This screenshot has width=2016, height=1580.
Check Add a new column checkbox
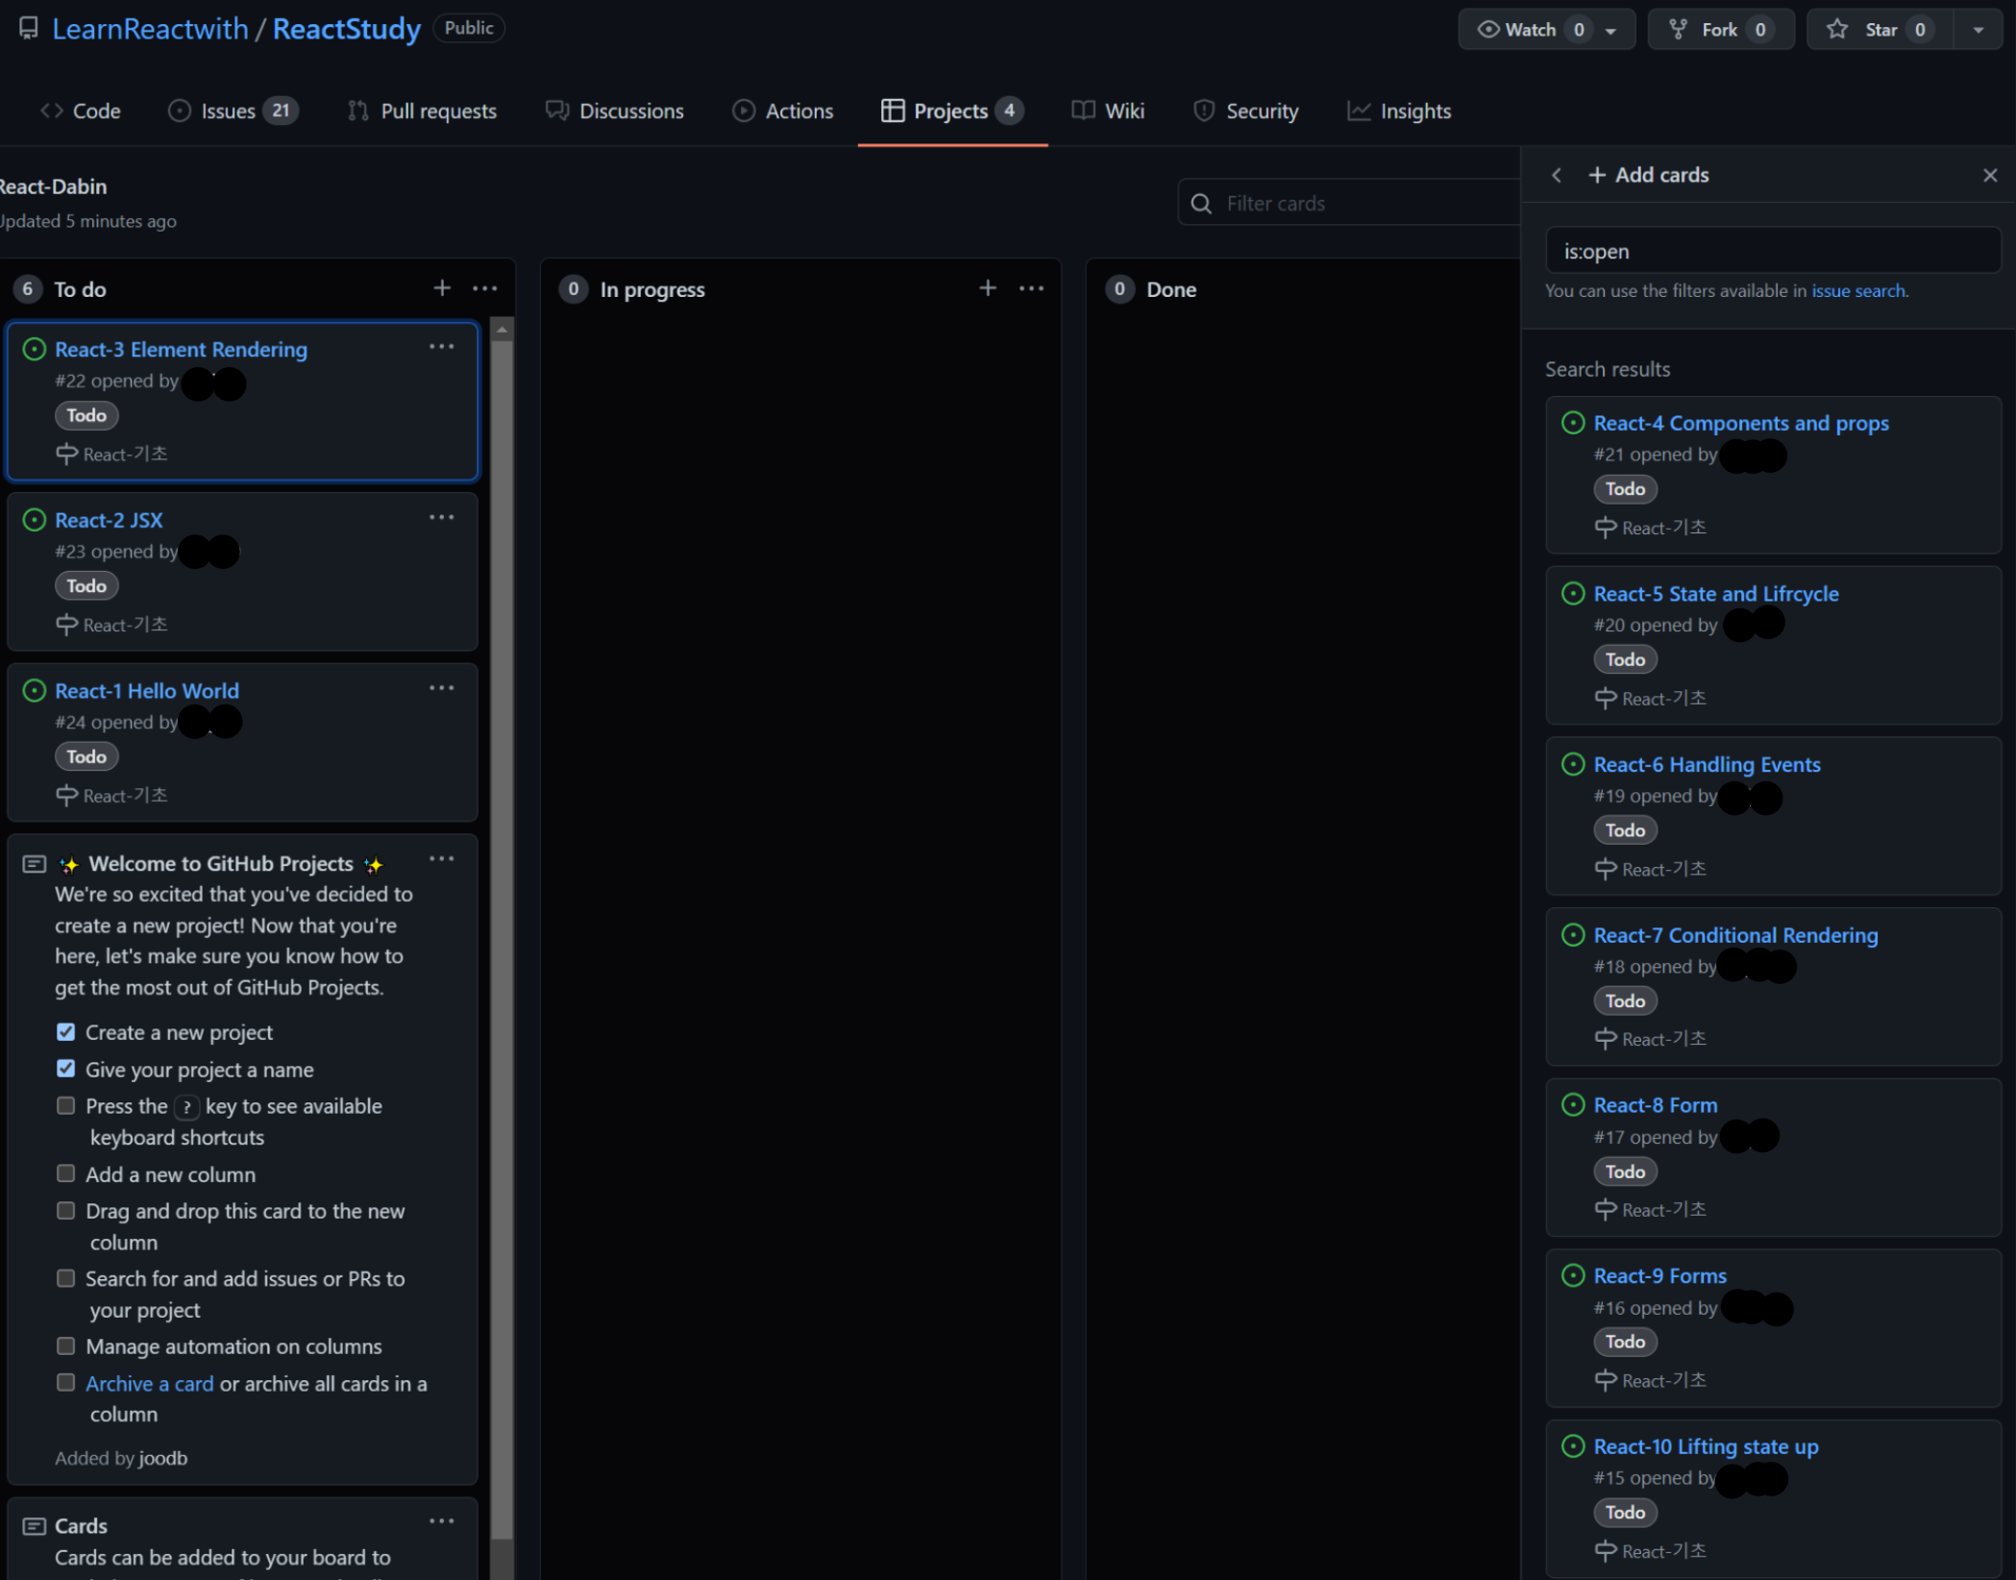tap(65, 1173)
